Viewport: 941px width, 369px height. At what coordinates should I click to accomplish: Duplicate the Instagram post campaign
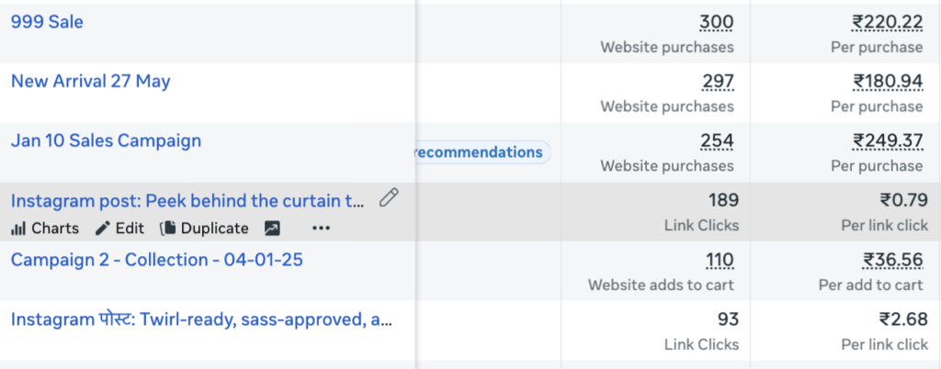point(204,229)
